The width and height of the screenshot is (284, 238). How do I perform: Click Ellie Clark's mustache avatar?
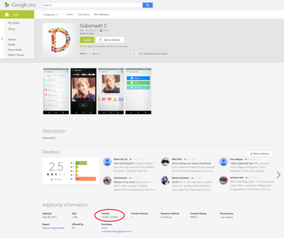pyautogui.click(x=166, y=162)
